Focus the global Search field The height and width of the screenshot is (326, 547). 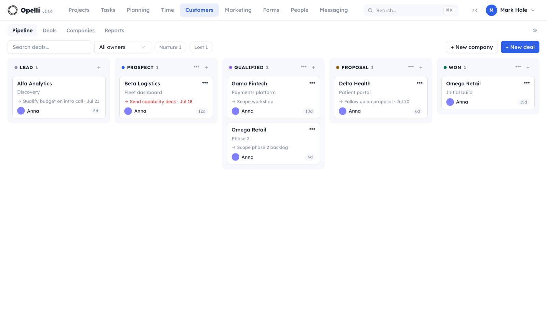(x=411, y=10)
